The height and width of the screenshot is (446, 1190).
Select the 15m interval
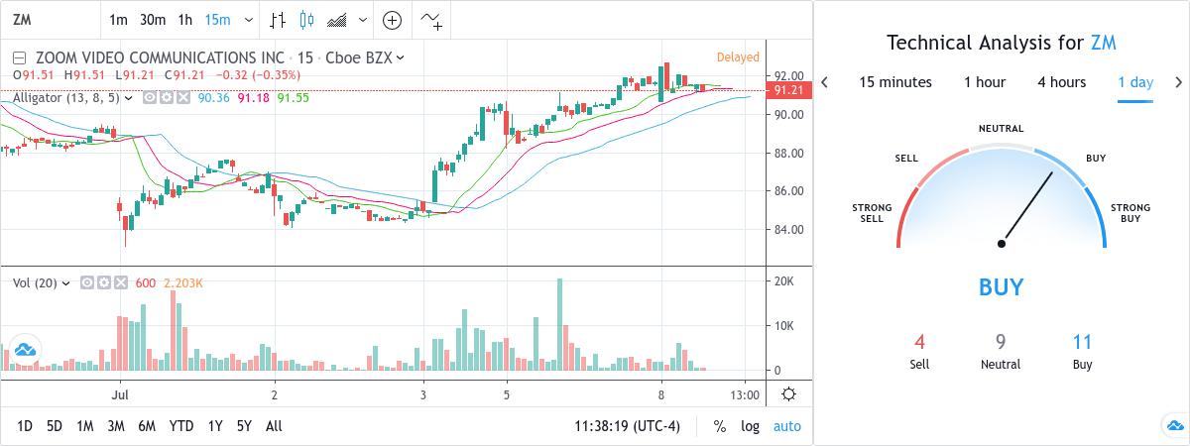click(217, 20)
